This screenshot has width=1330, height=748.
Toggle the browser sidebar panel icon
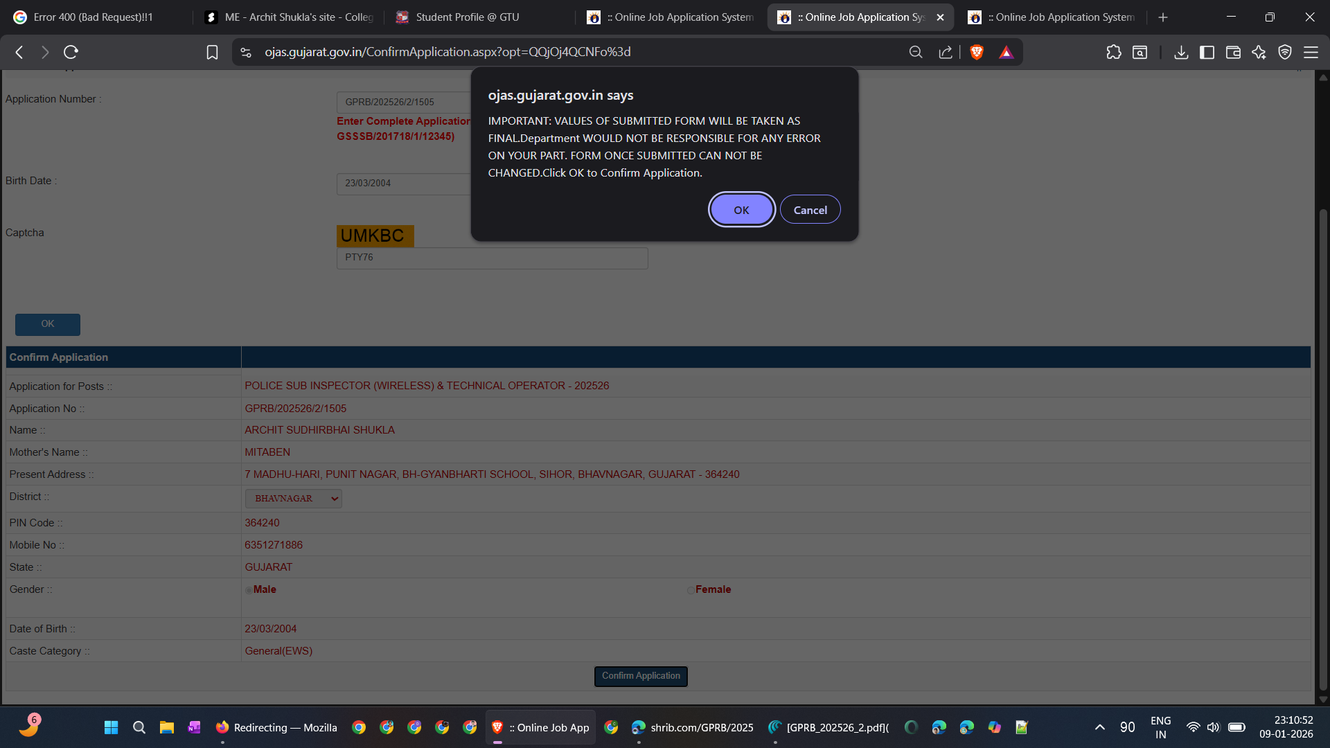coord(1207,52)
